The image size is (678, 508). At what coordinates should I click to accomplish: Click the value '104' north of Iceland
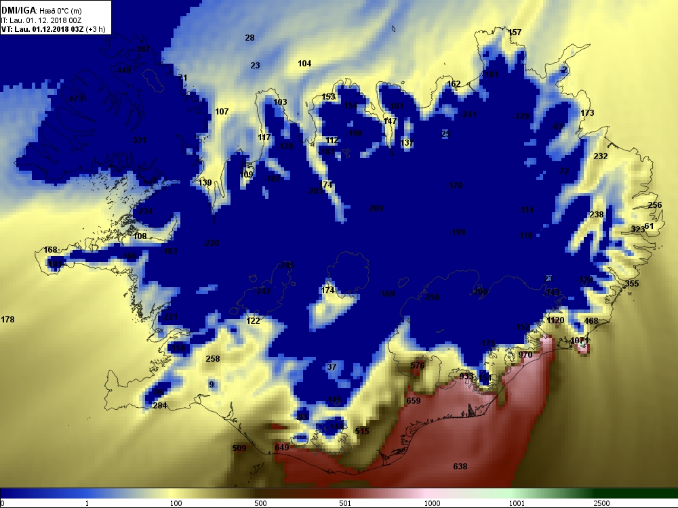[304, 64]
